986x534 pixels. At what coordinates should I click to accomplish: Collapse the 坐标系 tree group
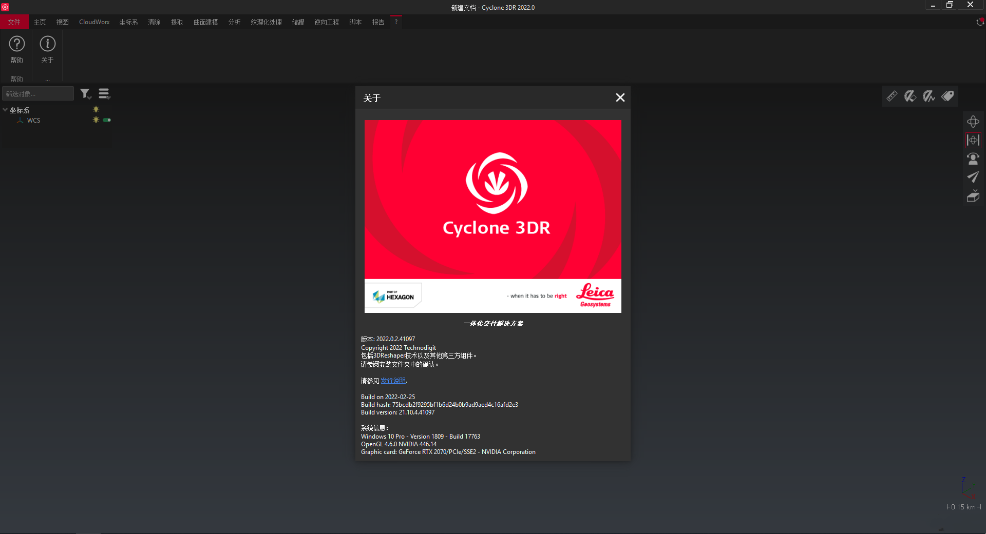[5, 110]
